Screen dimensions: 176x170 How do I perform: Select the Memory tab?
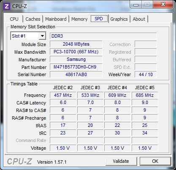tap(79, 19)
